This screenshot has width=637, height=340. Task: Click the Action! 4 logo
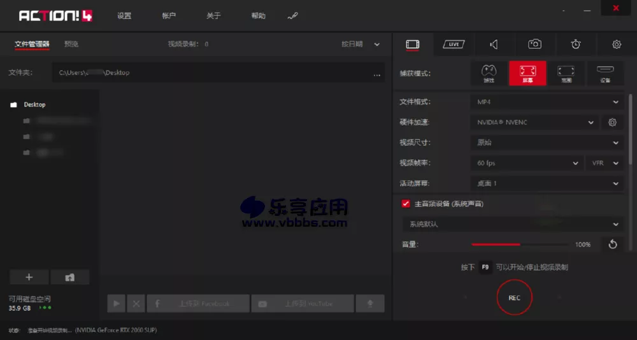(55, 16)
